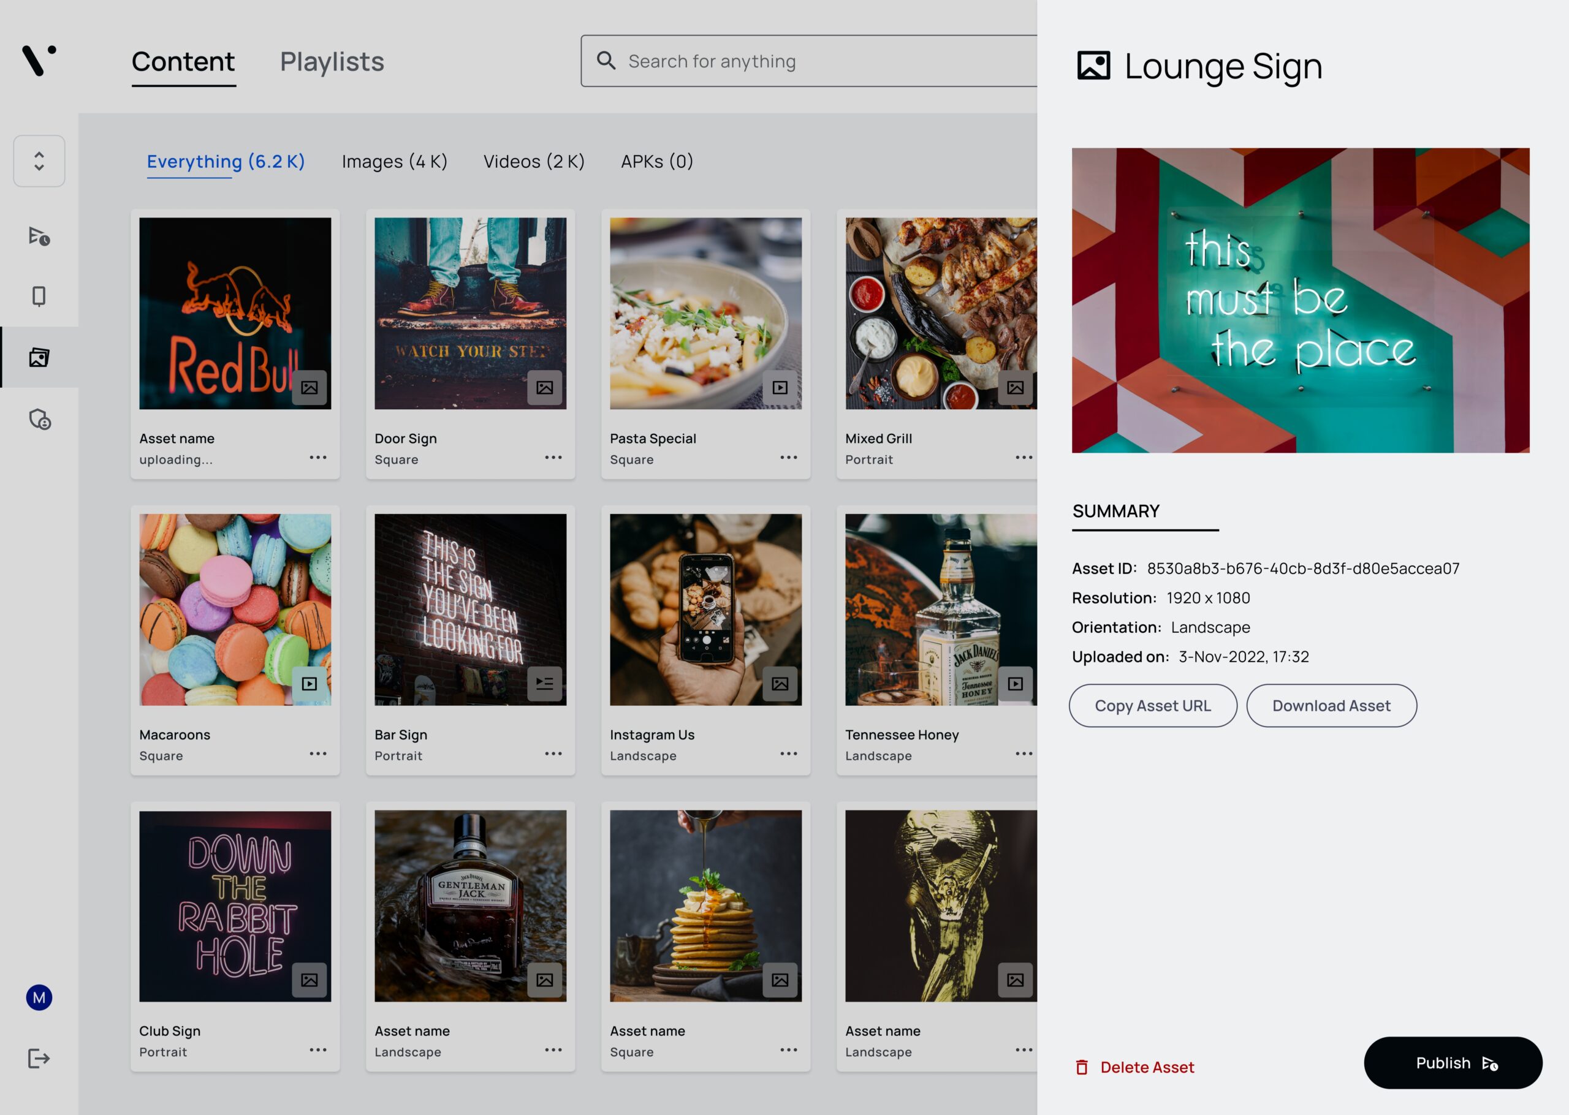Click the search magnifier icon
The image size is (1569, 1115).
click(606, 61)
